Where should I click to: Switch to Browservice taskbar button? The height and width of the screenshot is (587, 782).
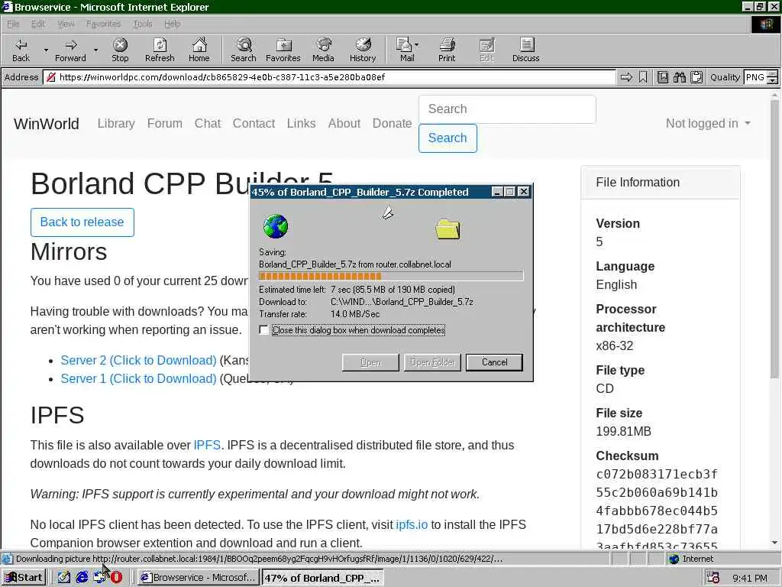(198, 578)
